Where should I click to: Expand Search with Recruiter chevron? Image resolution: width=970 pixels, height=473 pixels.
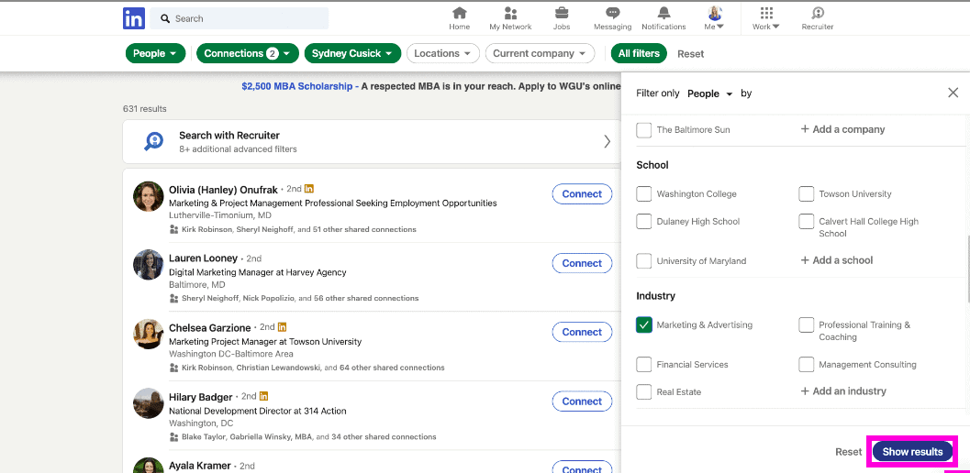tap(607, 141)
